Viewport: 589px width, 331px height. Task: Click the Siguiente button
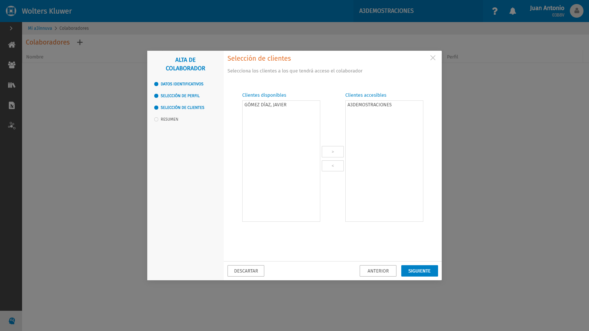point(420,271)
